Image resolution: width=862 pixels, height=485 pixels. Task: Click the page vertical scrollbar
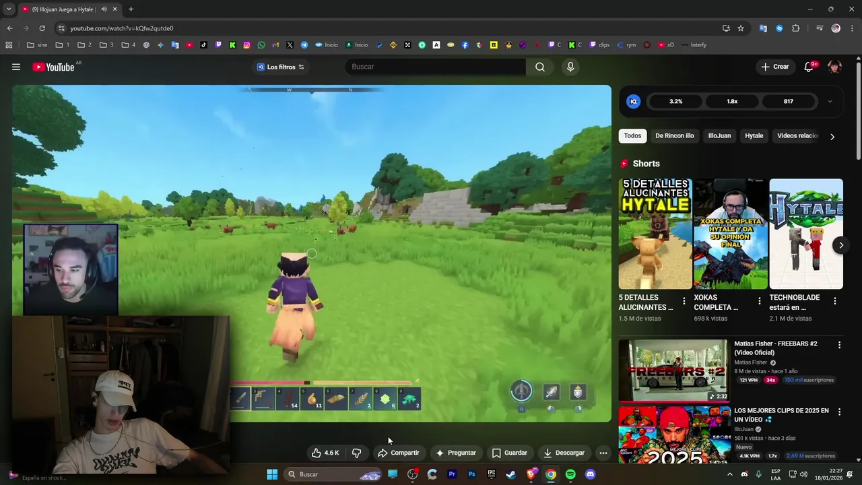[859, 111]
